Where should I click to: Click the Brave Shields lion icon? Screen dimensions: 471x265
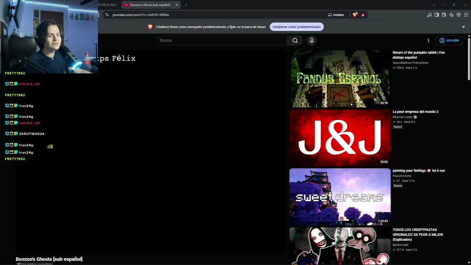(x=355, y=15)
